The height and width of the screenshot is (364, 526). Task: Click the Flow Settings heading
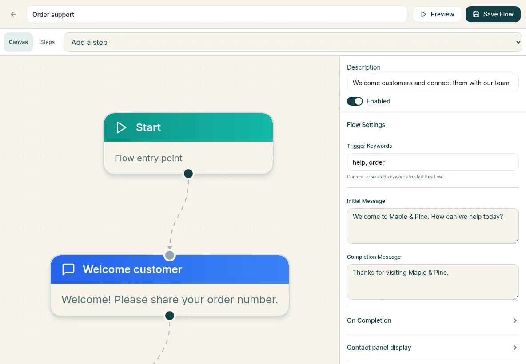(366, 125)
